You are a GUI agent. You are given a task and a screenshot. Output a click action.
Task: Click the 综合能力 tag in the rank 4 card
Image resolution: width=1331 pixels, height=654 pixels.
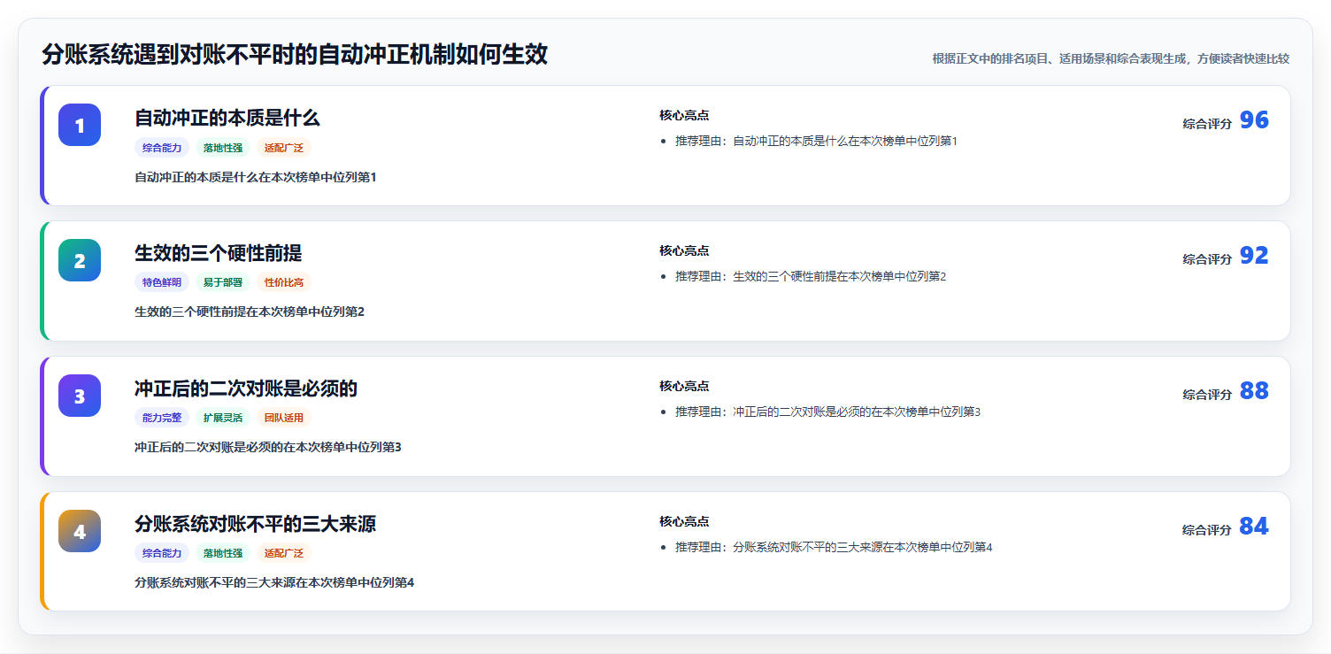(x=162, y=553)
